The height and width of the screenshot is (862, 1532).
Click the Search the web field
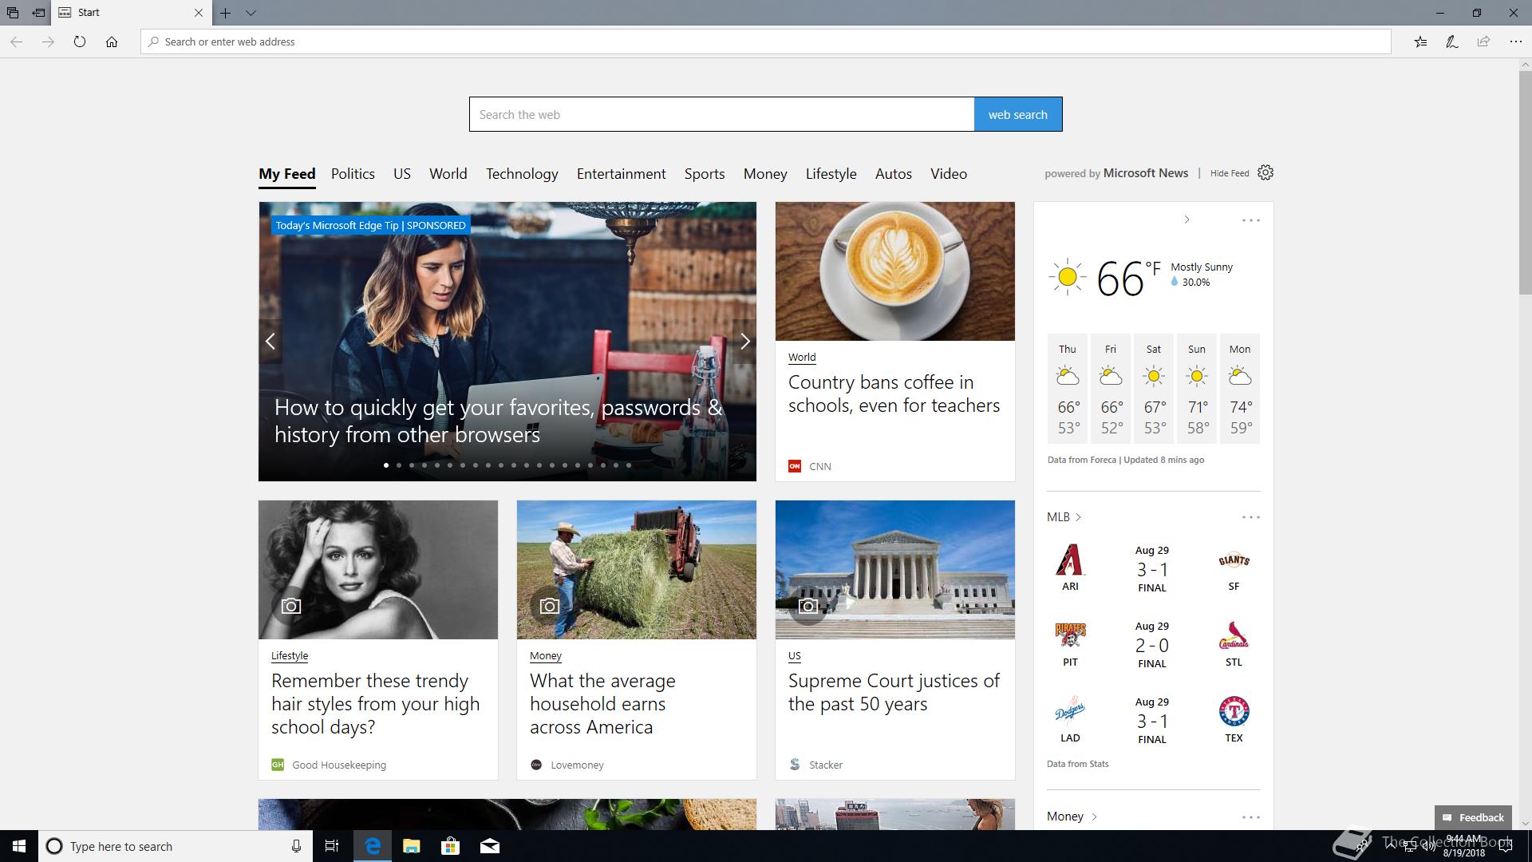(x=721, y=114)
